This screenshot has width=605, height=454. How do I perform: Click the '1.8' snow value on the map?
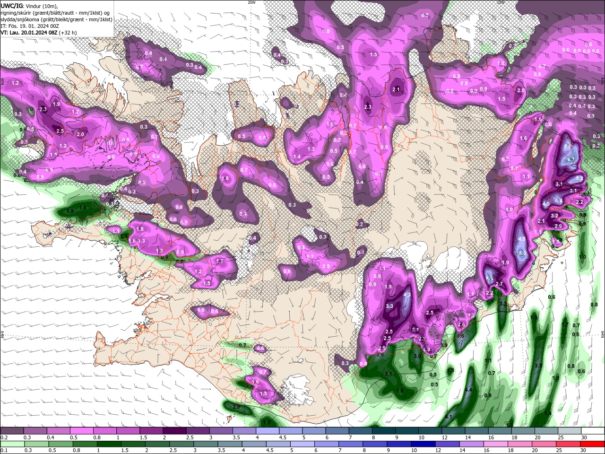click(225, 179)
